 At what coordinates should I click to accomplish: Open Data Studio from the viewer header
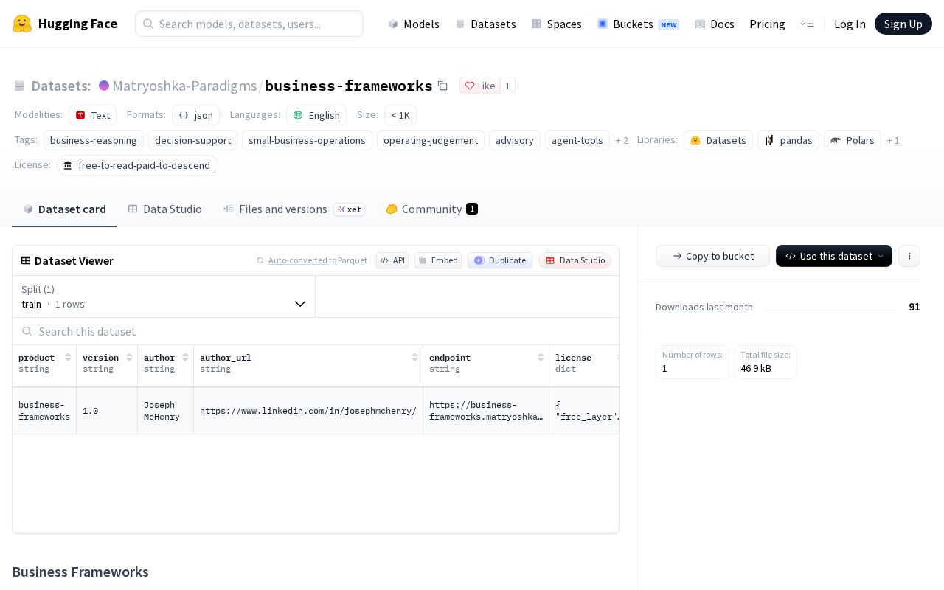click(575, 260)
